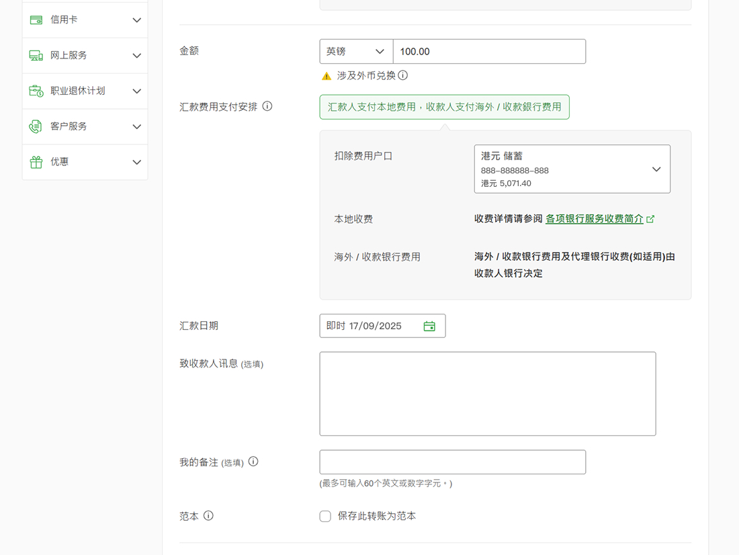Select the green fee arrangement option button
This screenshot has width=739, height=555.
[444, 107]
